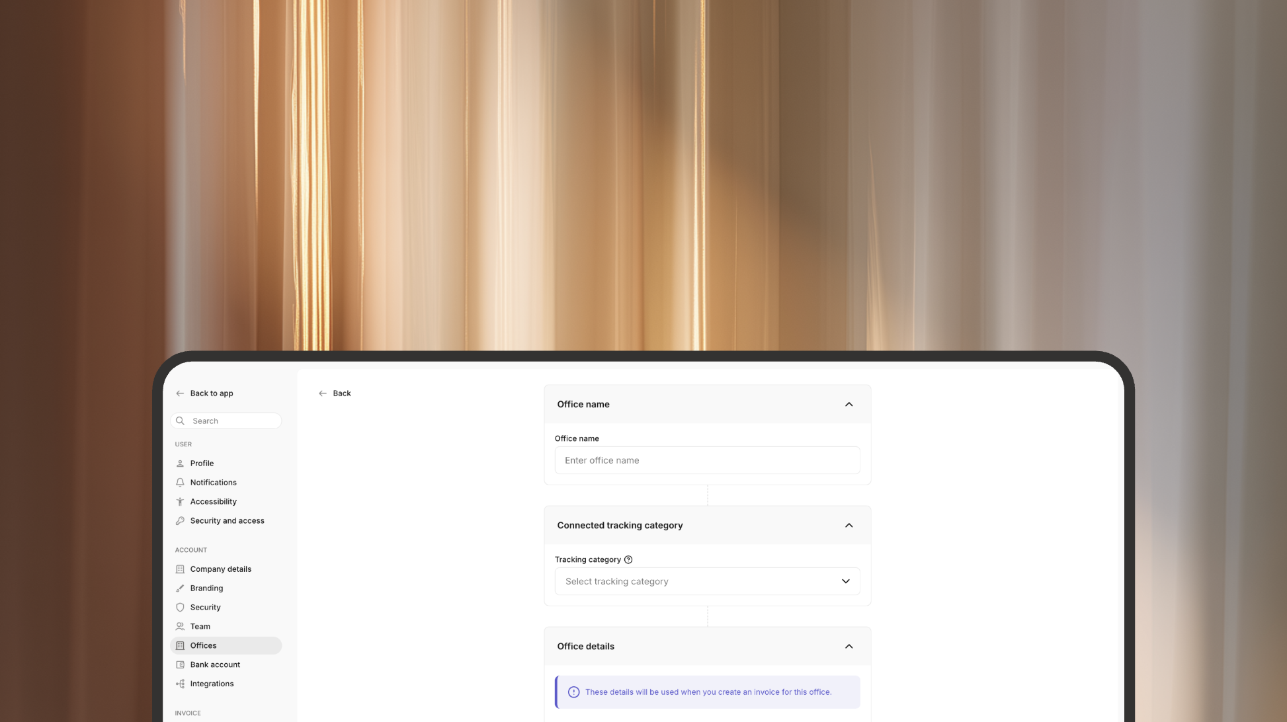Collapse the Office name section
This screenshot has width=1287, height=722.
[849, 404]
